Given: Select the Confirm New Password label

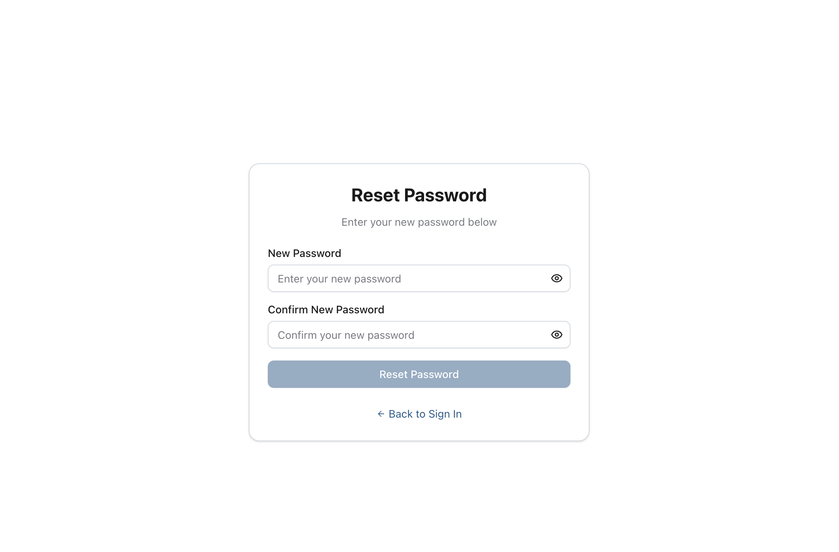Looking at the screenshot, I should click(326, 310).
